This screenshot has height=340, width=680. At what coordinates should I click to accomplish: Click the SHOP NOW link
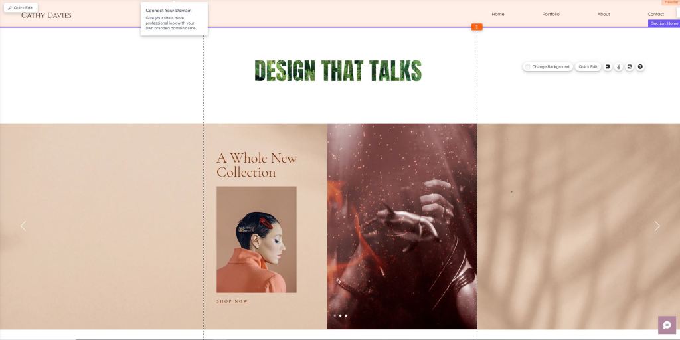coord(232,301)
